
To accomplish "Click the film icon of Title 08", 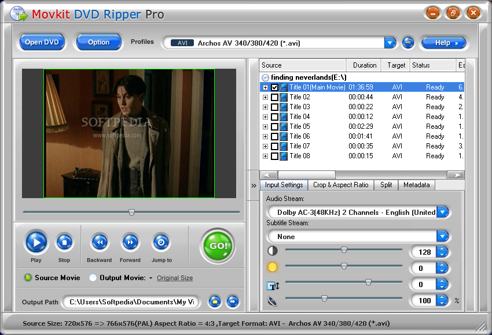I will pos(284,156).
